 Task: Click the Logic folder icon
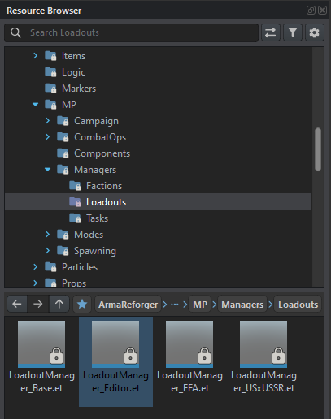(x=50, y=72)
